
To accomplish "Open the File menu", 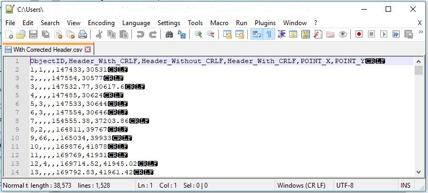I will (10, 23).
